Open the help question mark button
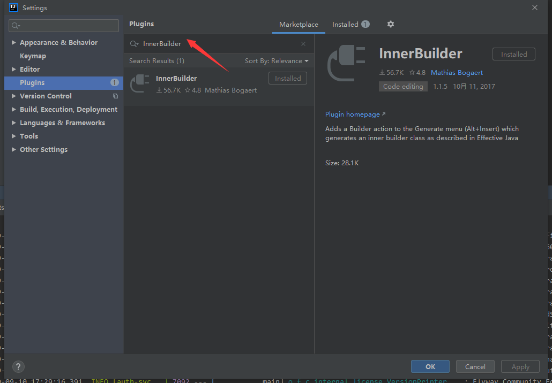 coord(18,367)
